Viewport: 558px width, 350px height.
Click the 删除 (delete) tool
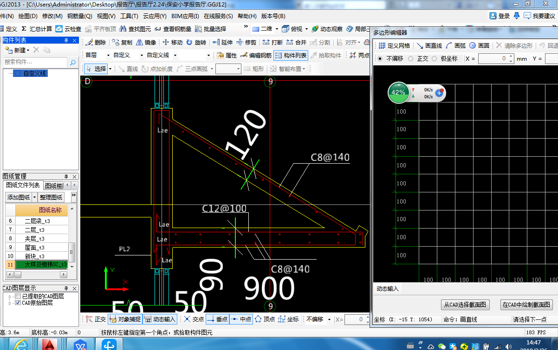96,42
